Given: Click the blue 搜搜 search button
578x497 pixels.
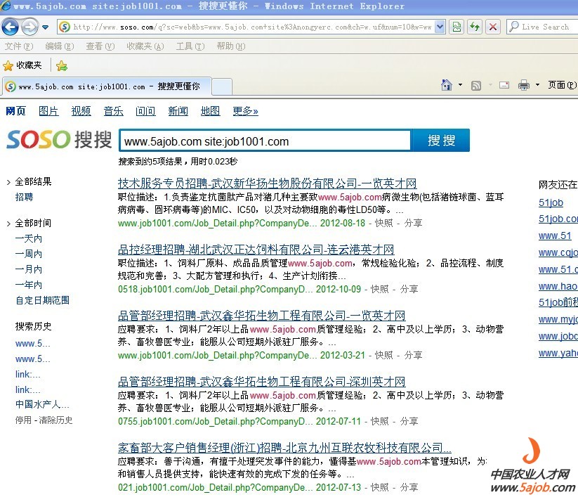Looking at the screenshot, I should tap(441, 141).
